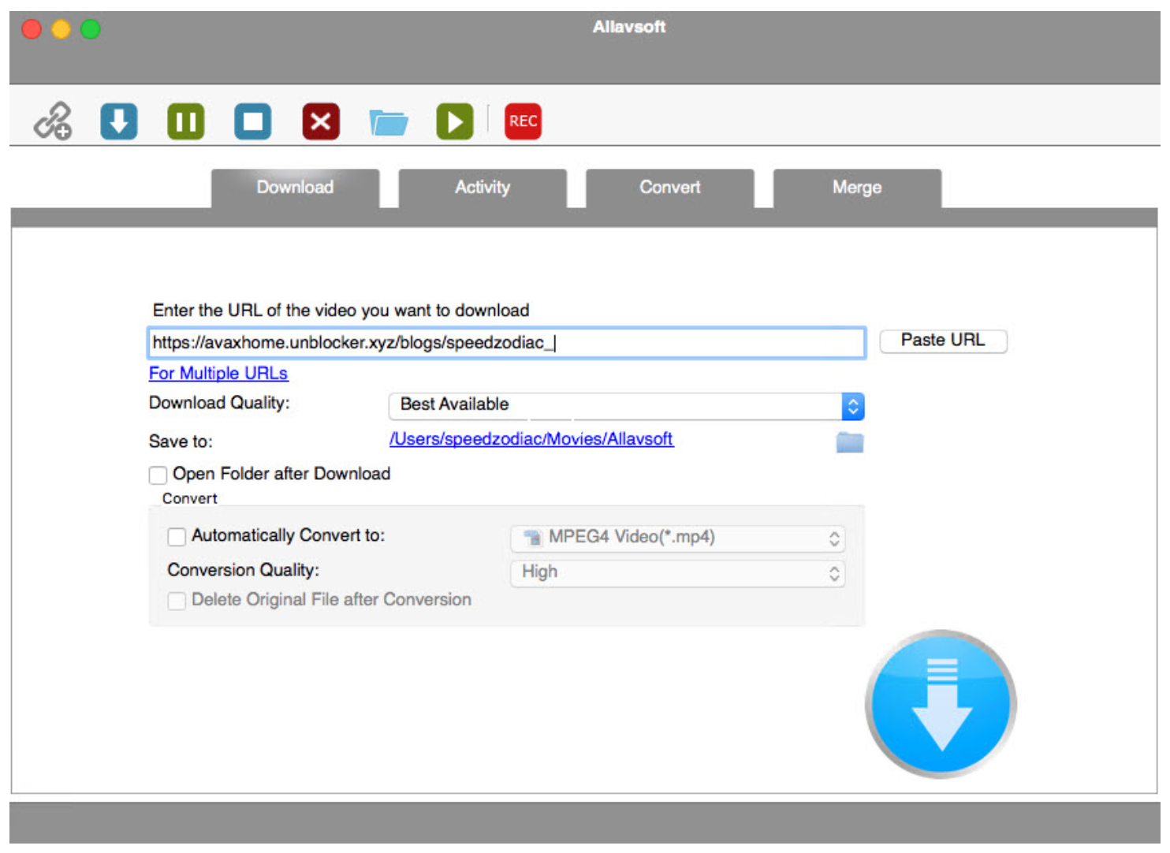Delete task with the red X icon

321,121
